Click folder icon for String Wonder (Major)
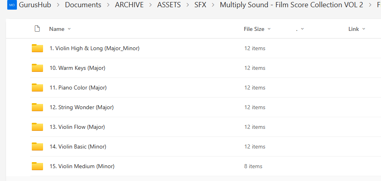 [x=37, y=108]
